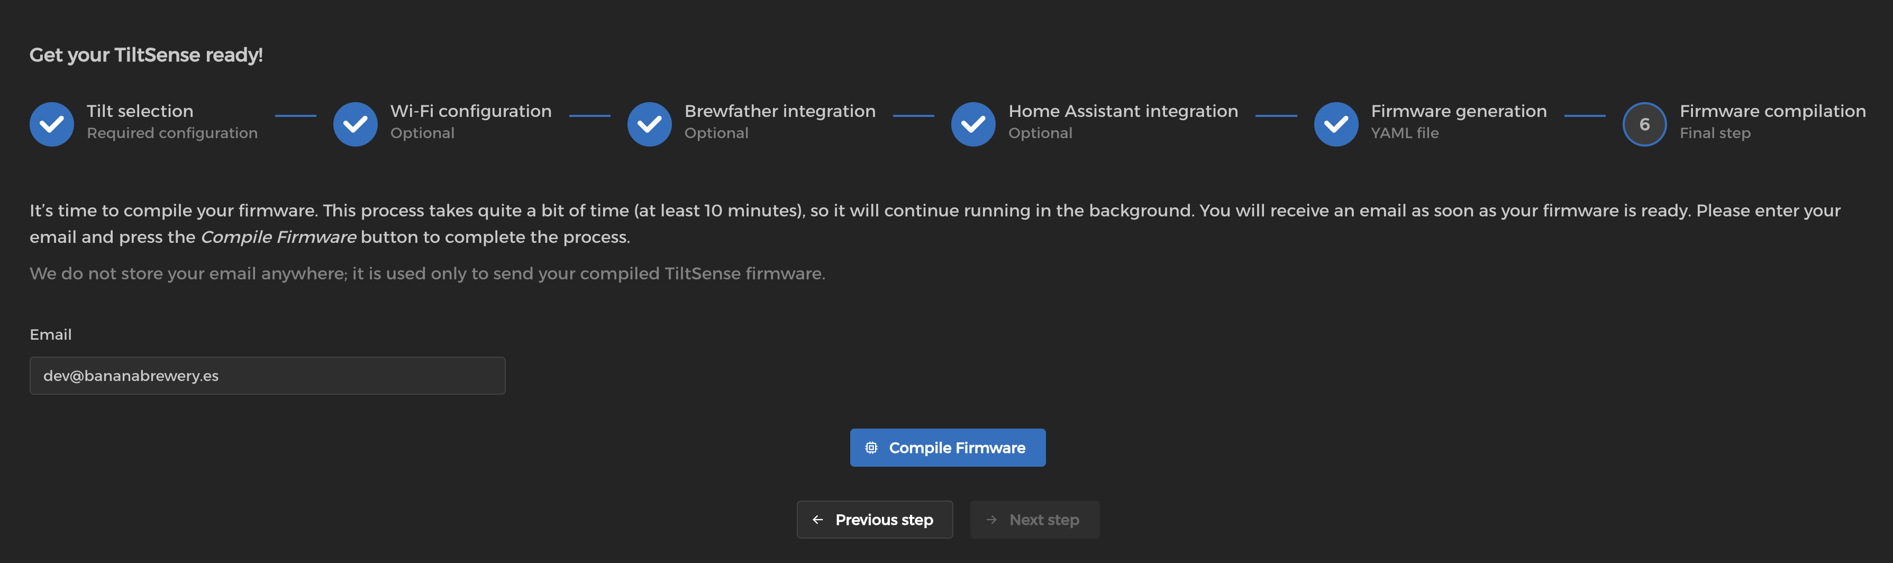The height and width of the screenshot is (563, 1893).
Task: Click the chip icon on Compile Firmware
Action: point(871,448)
